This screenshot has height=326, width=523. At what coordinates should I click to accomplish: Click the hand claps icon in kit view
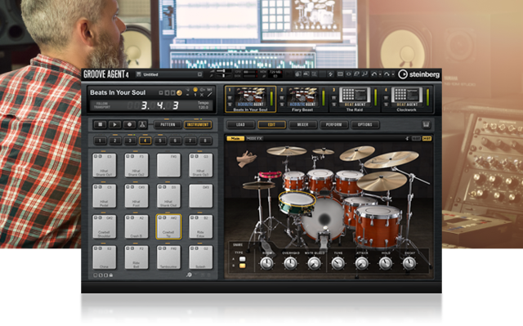tap(246, 159)
